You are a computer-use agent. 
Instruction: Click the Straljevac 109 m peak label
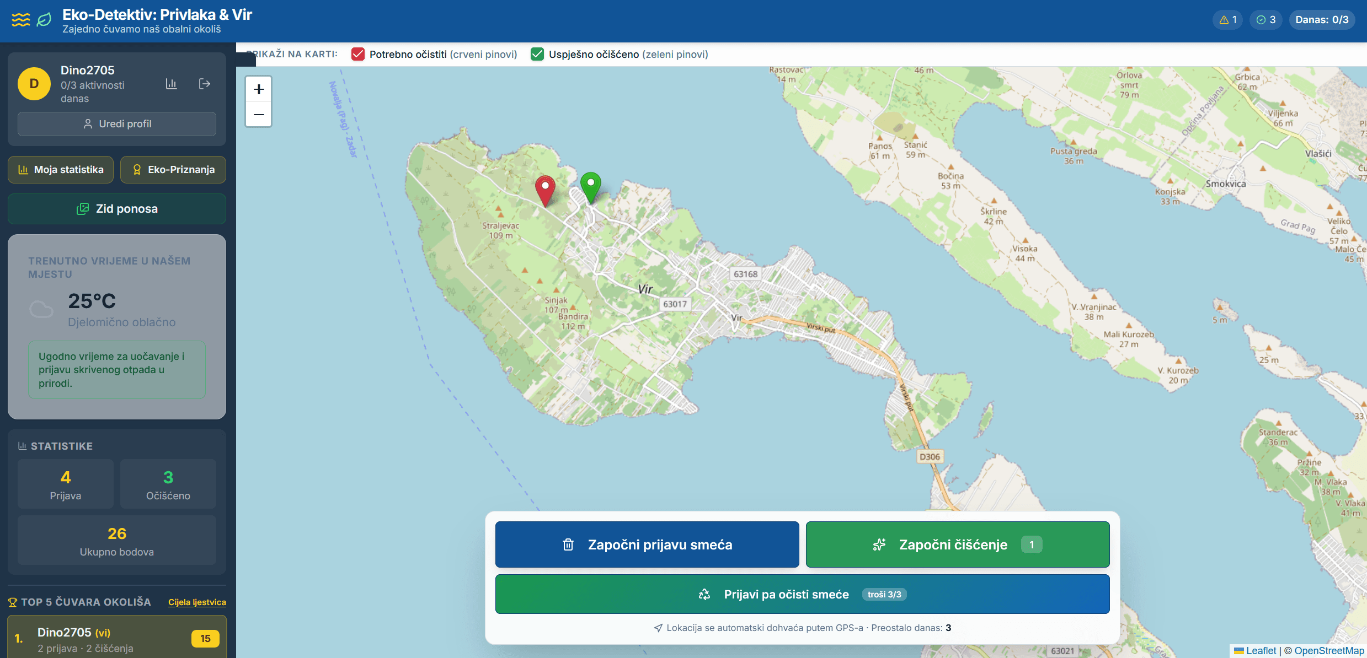pos(501,230)
